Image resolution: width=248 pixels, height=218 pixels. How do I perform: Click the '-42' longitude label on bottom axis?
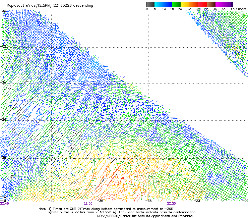(51, 201)
